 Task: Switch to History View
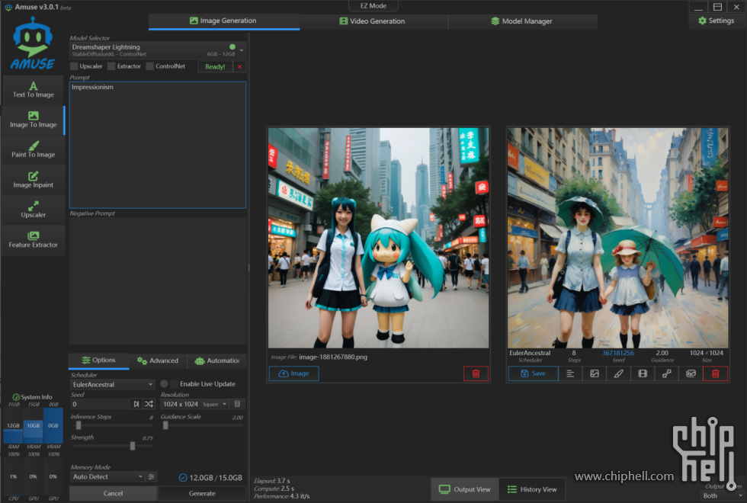tap(532, 489)
